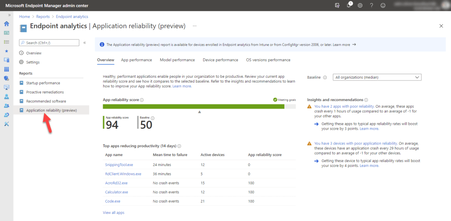451x221 pixels.
Task: Click the green App reliability score bar
Action: point(194,107)
